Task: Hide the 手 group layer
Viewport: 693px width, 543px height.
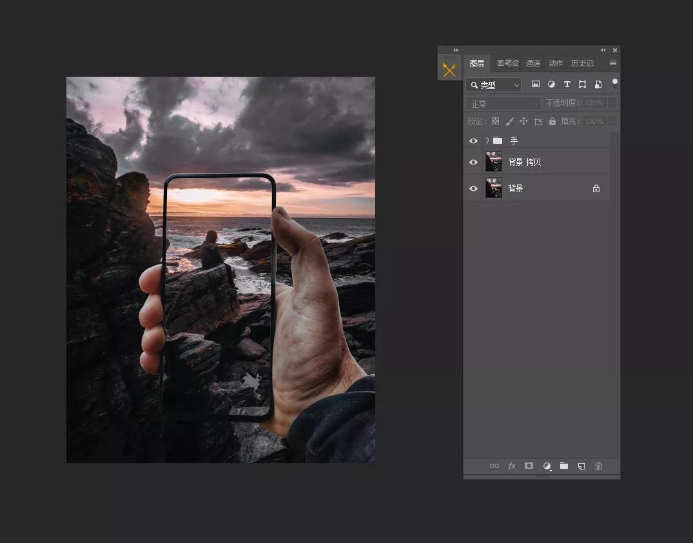Action: tap(473, 141)
